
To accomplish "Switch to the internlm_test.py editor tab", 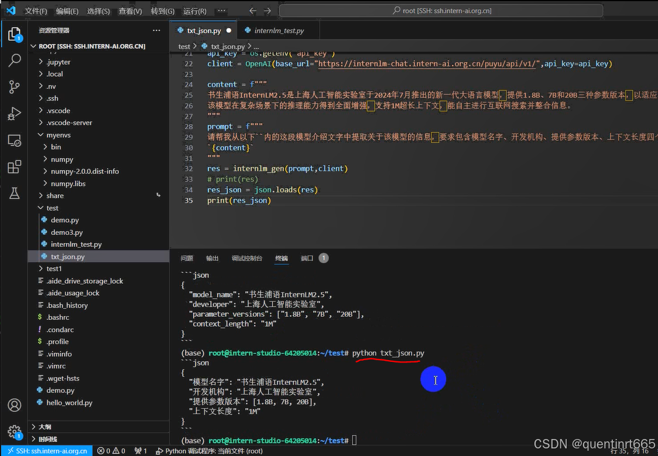I will click(x=279, y=30).
